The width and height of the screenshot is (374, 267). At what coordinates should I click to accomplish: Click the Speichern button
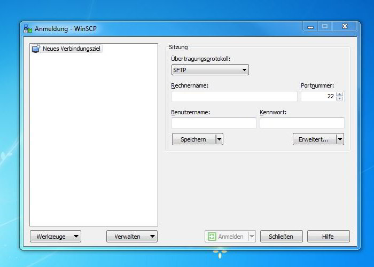(x=193, y=139)
